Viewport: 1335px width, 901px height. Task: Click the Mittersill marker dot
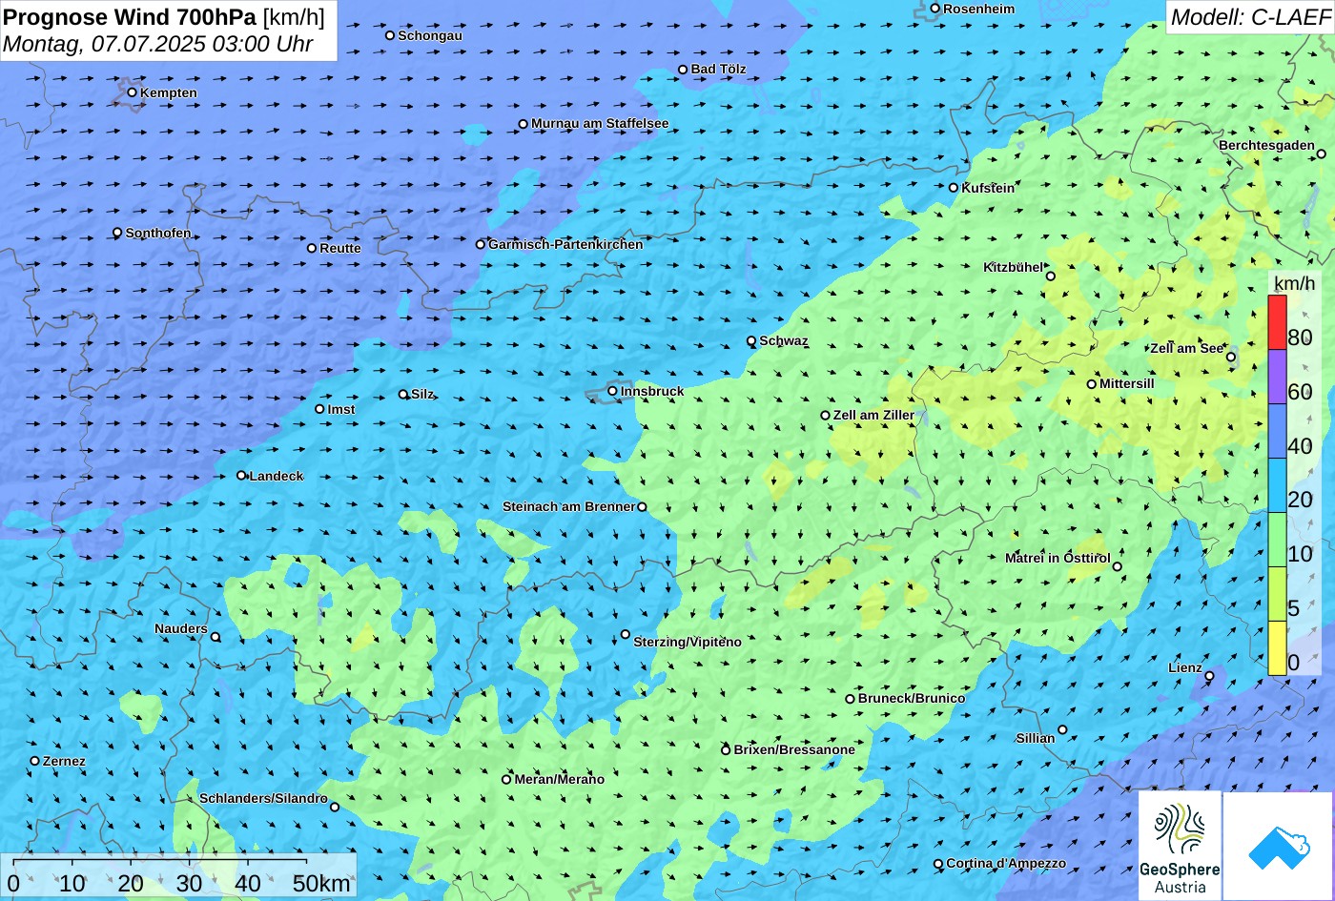(x=1092, y=384)
